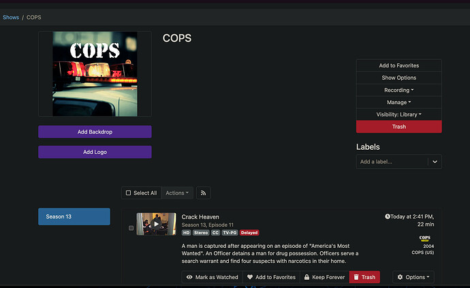The image size is (470, 288).
Task: Click Add Logo button
Action: [95, 152]
